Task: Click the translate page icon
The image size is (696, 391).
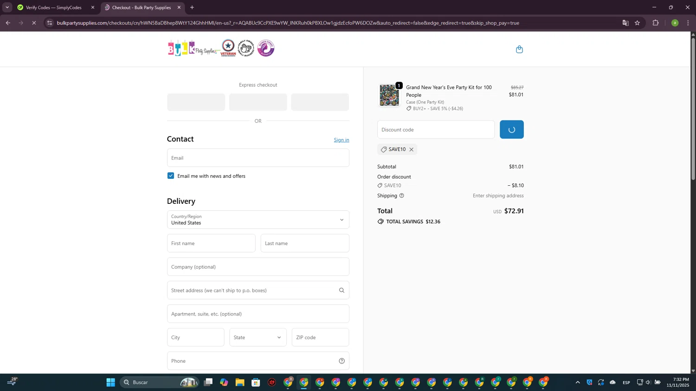Action: coord(625,23)
